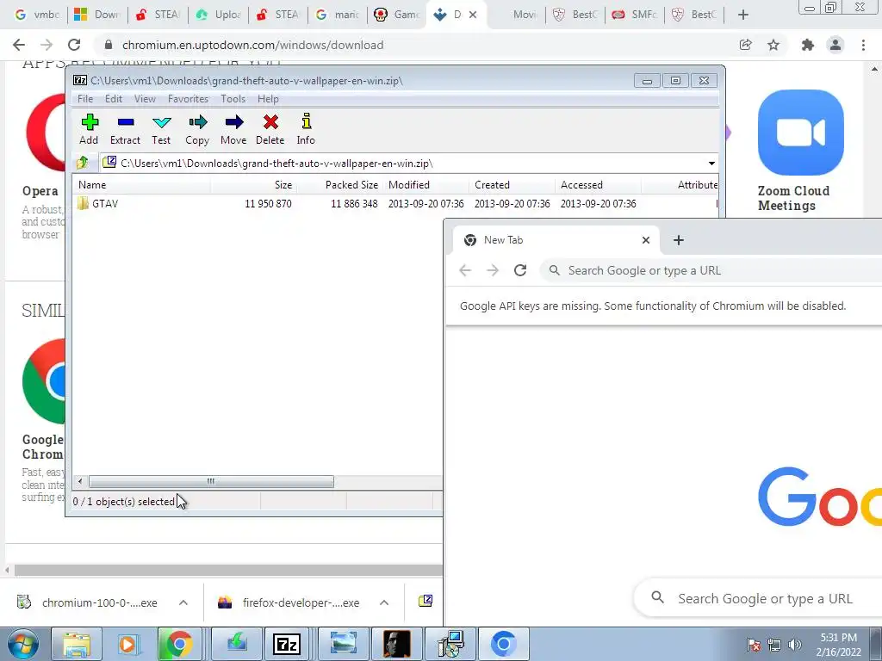Click the 7-Zip scrollbar left arrow

tap(80, 482)
